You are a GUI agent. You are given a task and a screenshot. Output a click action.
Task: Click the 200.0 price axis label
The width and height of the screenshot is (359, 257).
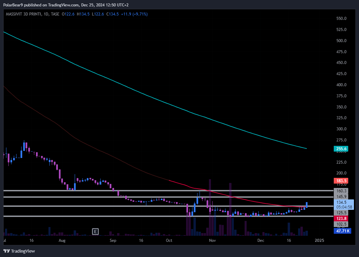tap(342, 173)
